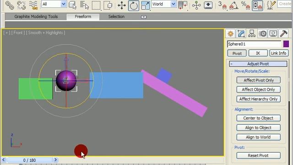Select the purple sphere in viewport

(x=66, y=81)
